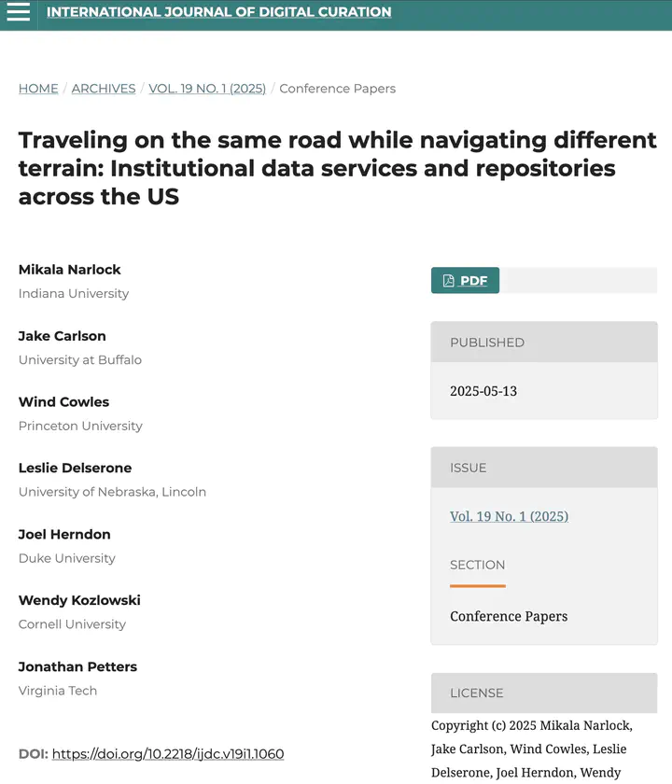Select the author name Mikala Narlock

click(x=70, y=270)
